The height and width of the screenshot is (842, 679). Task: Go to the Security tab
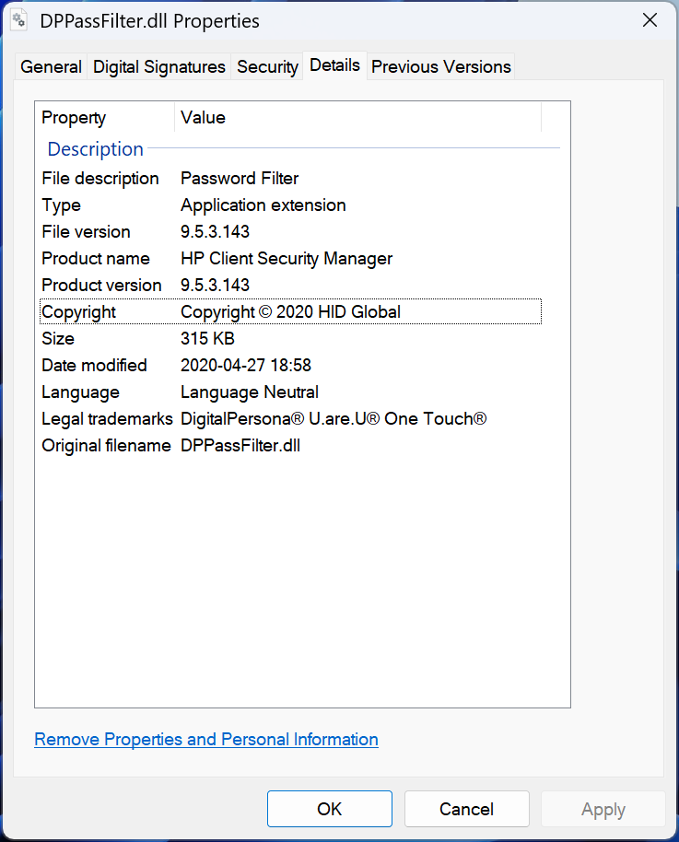coord(267,66)
